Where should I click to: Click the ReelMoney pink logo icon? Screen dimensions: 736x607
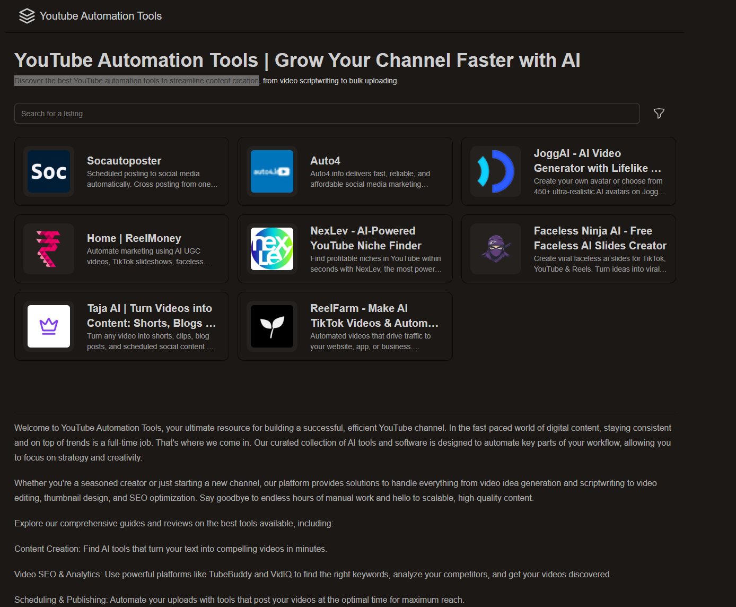48,248
